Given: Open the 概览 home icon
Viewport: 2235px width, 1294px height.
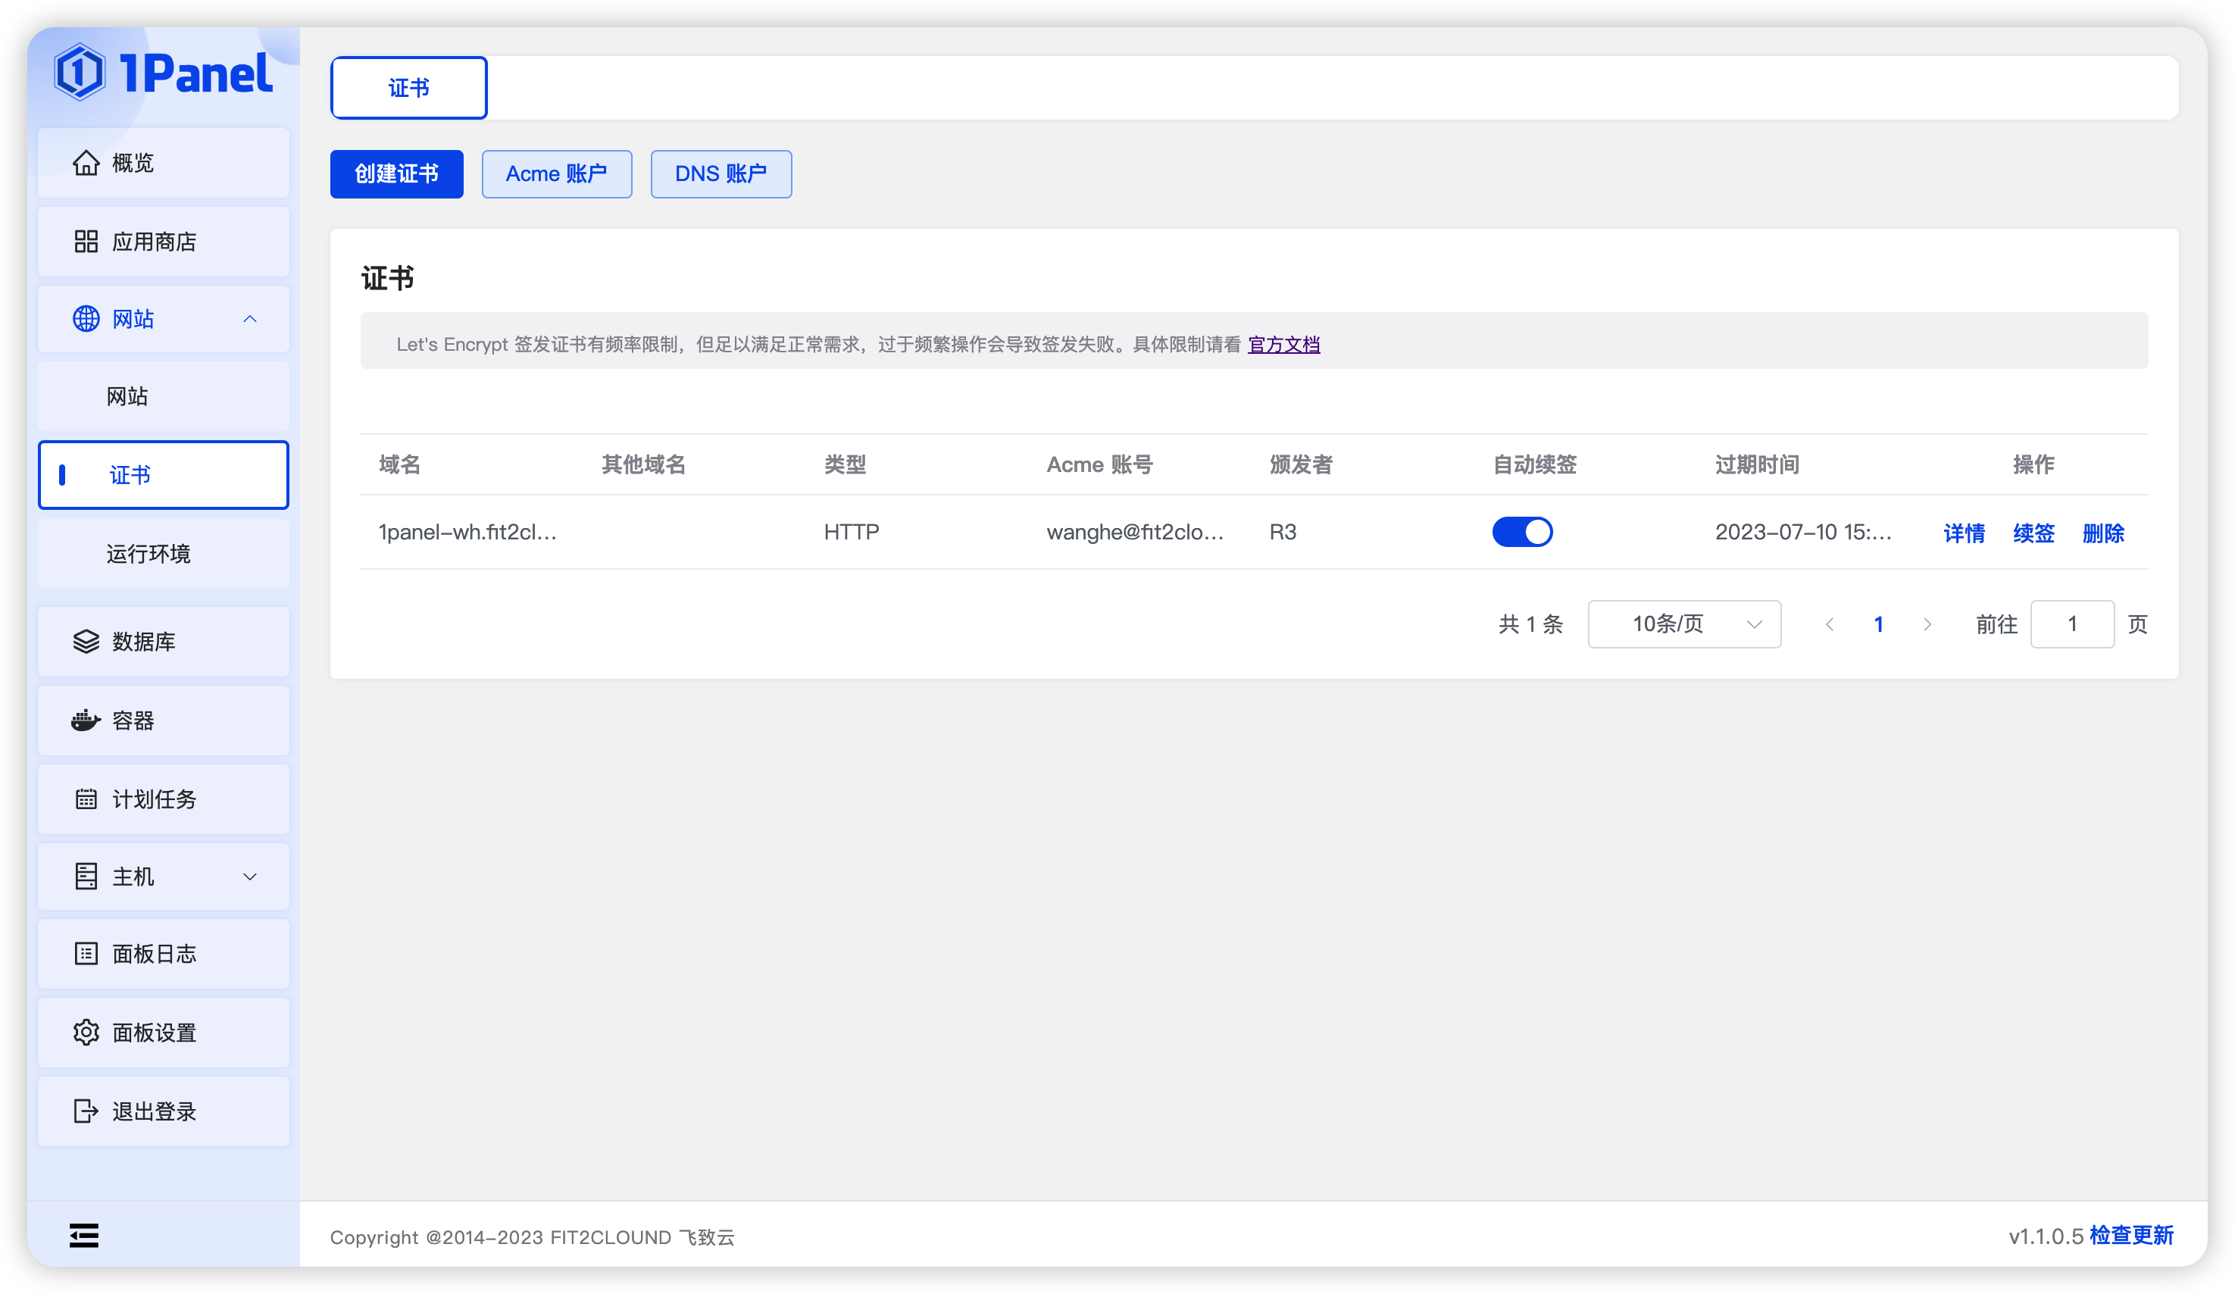Looking at the screenshot, I should pos(86,163).
